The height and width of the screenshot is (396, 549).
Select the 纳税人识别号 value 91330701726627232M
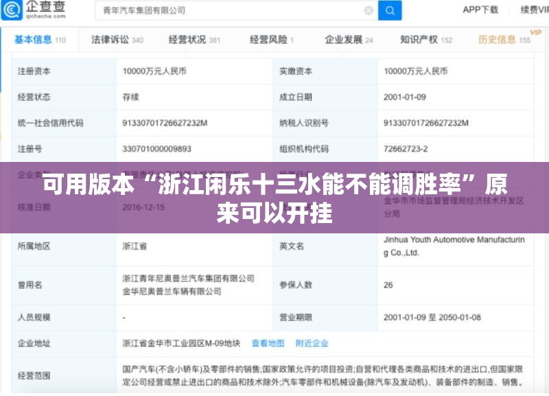coord(426,123)
